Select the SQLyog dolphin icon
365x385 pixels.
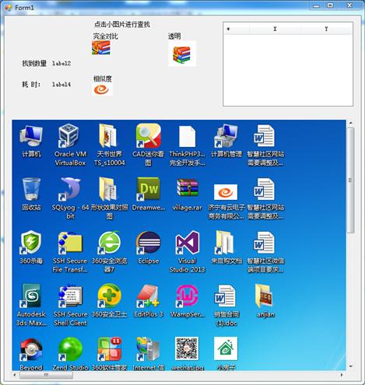(68, 189)
